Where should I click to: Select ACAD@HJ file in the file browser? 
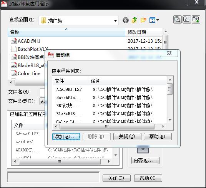tap(26, 41)
